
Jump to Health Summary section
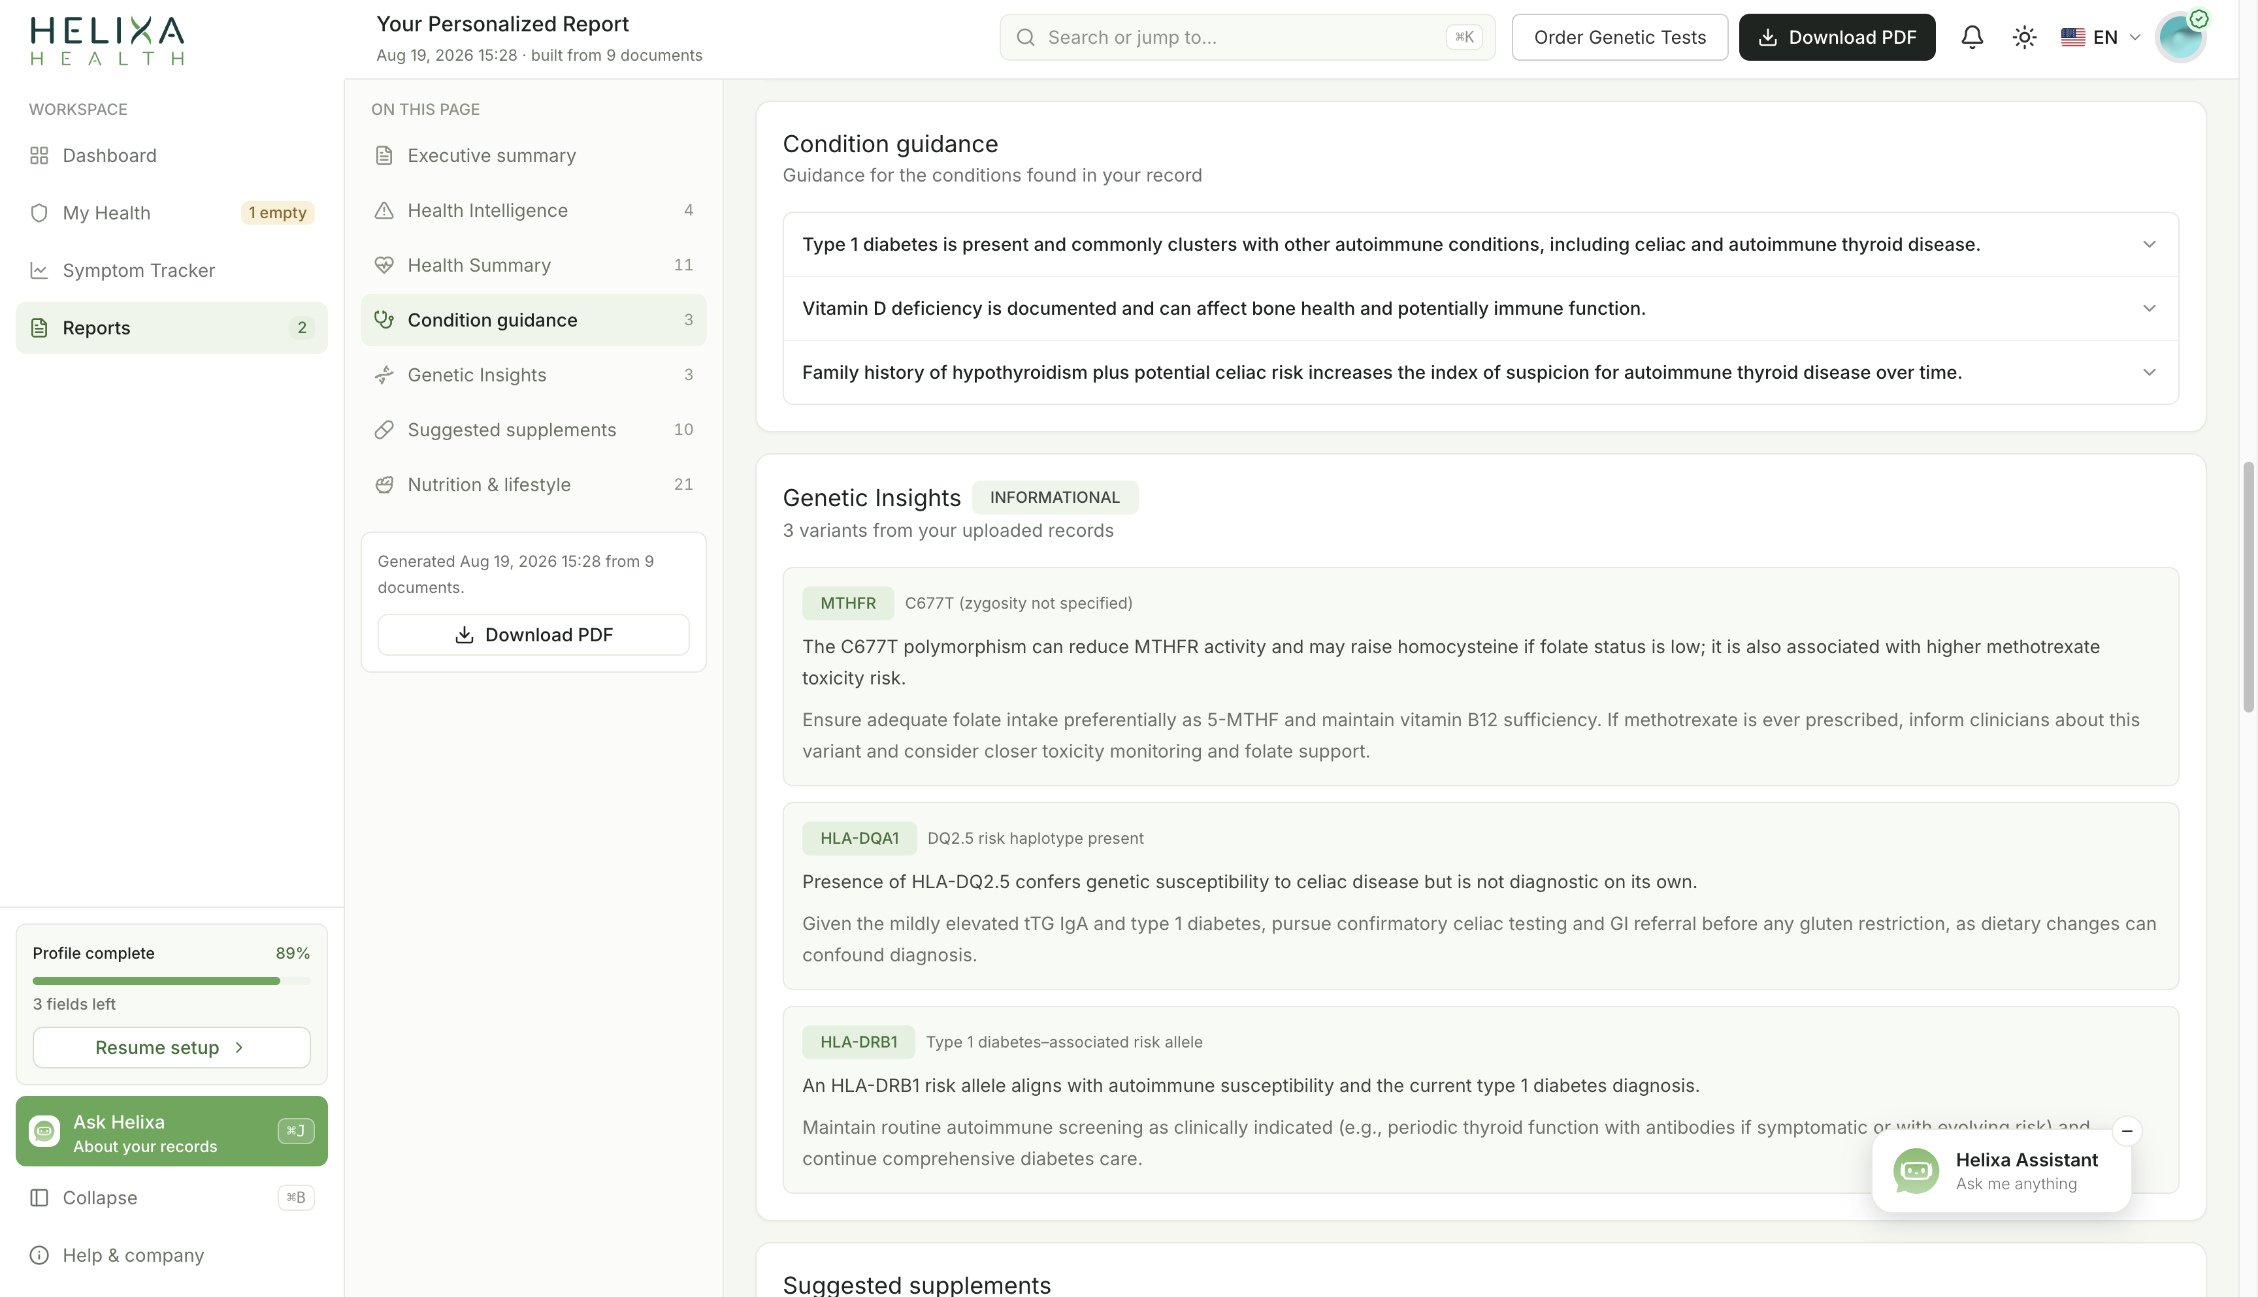point(533,265)
